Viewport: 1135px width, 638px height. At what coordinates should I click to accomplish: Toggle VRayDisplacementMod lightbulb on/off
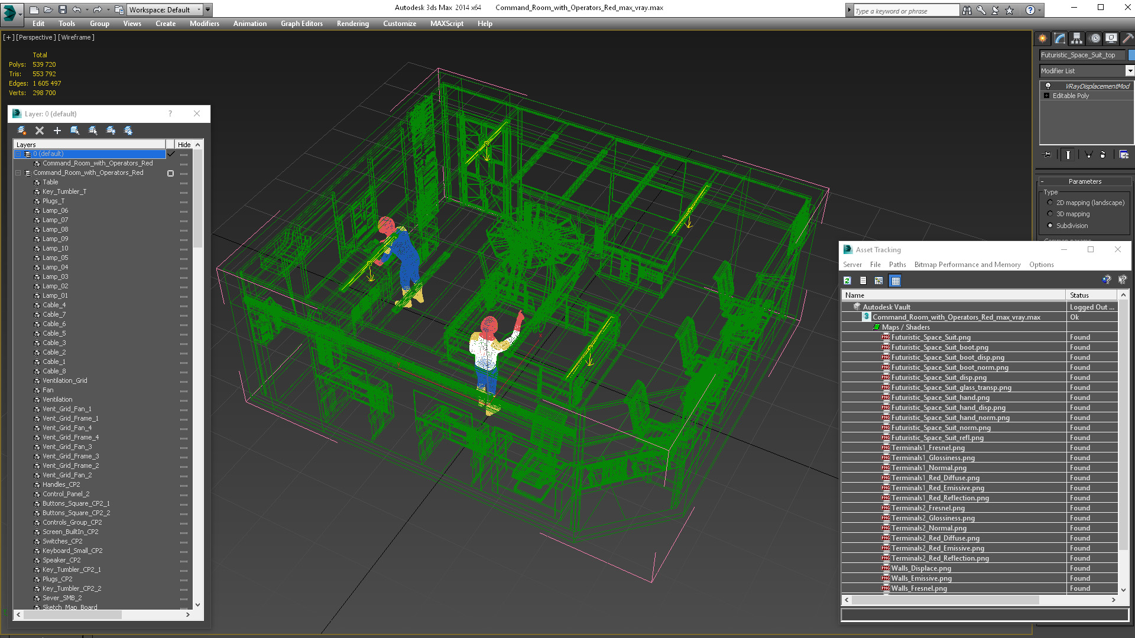(x=1048, y=86)
